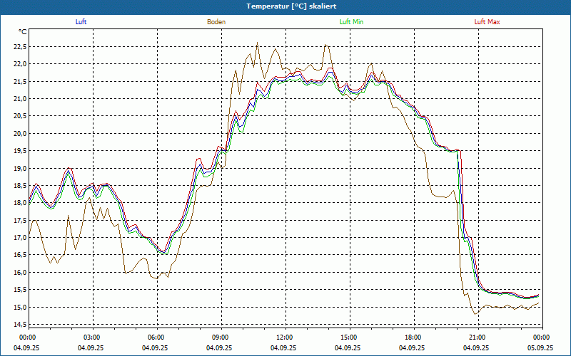
Task: Select the leftmost 00:00 time label
Action: pos(27,337)
